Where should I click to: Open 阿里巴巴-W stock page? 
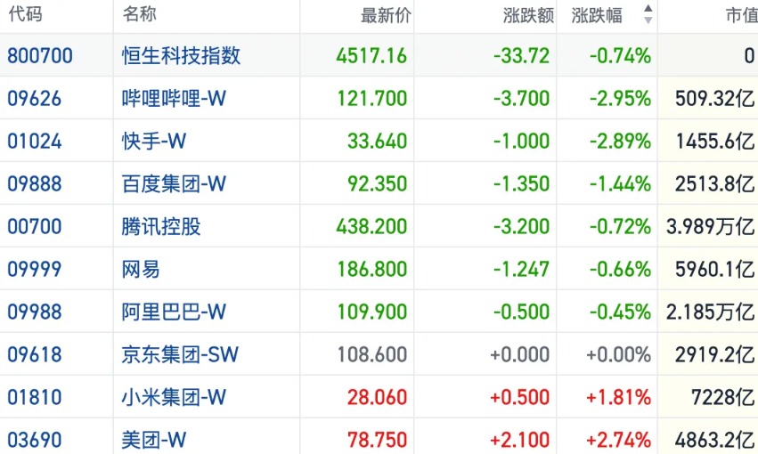(x=174, y=312)
